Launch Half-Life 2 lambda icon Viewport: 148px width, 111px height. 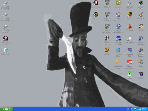tap(107, 50)
